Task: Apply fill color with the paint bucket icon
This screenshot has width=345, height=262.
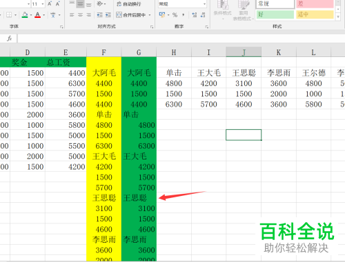Action: point(25,15)
